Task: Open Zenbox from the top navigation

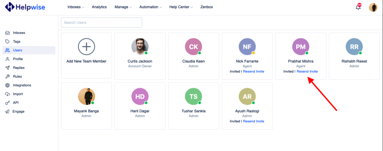Action: pyautogui.click(x=206, y=7)
